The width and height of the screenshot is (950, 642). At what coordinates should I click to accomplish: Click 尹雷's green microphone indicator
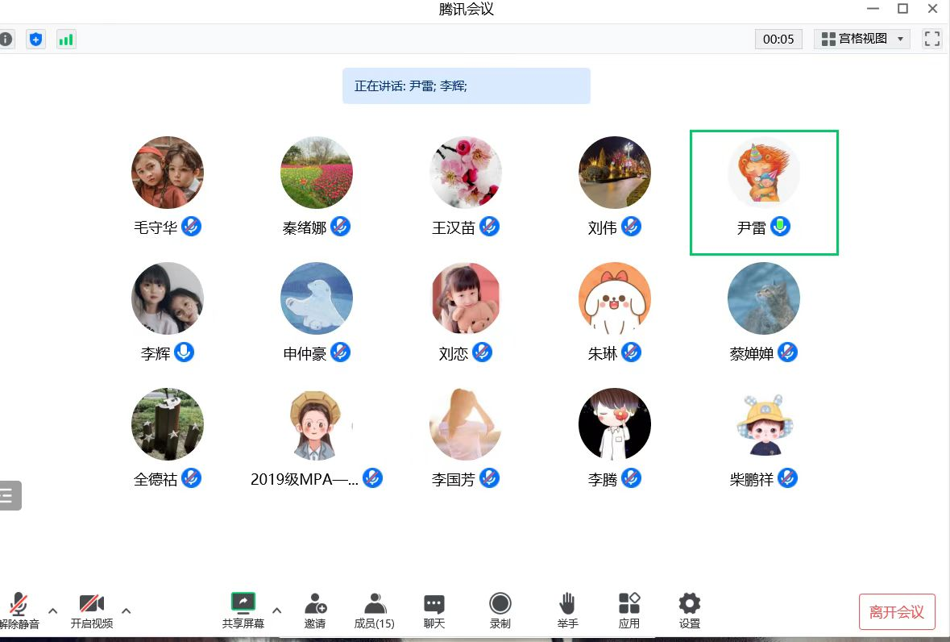click(780, 227)
